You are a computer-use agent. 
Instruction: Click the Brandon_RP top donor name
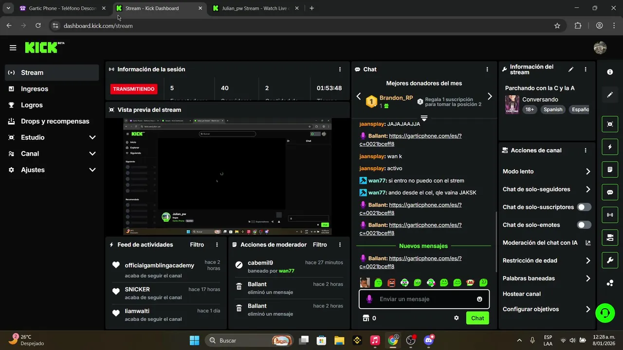click(396, 98)
